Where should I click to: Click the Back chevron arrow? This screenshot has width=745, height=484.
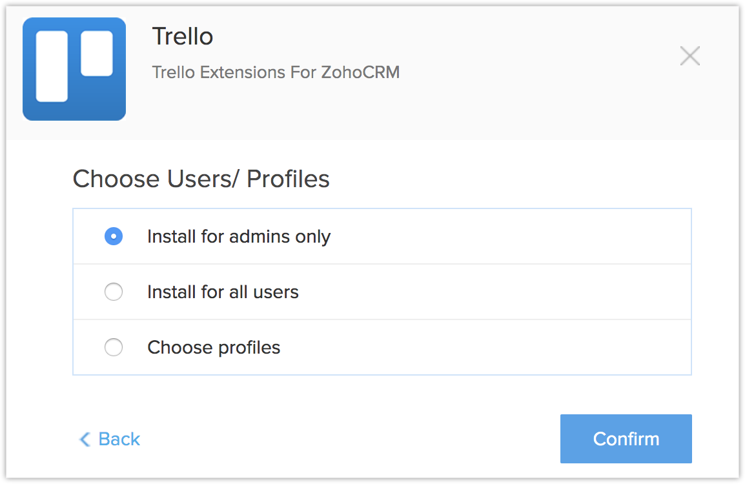click(85, 439)
